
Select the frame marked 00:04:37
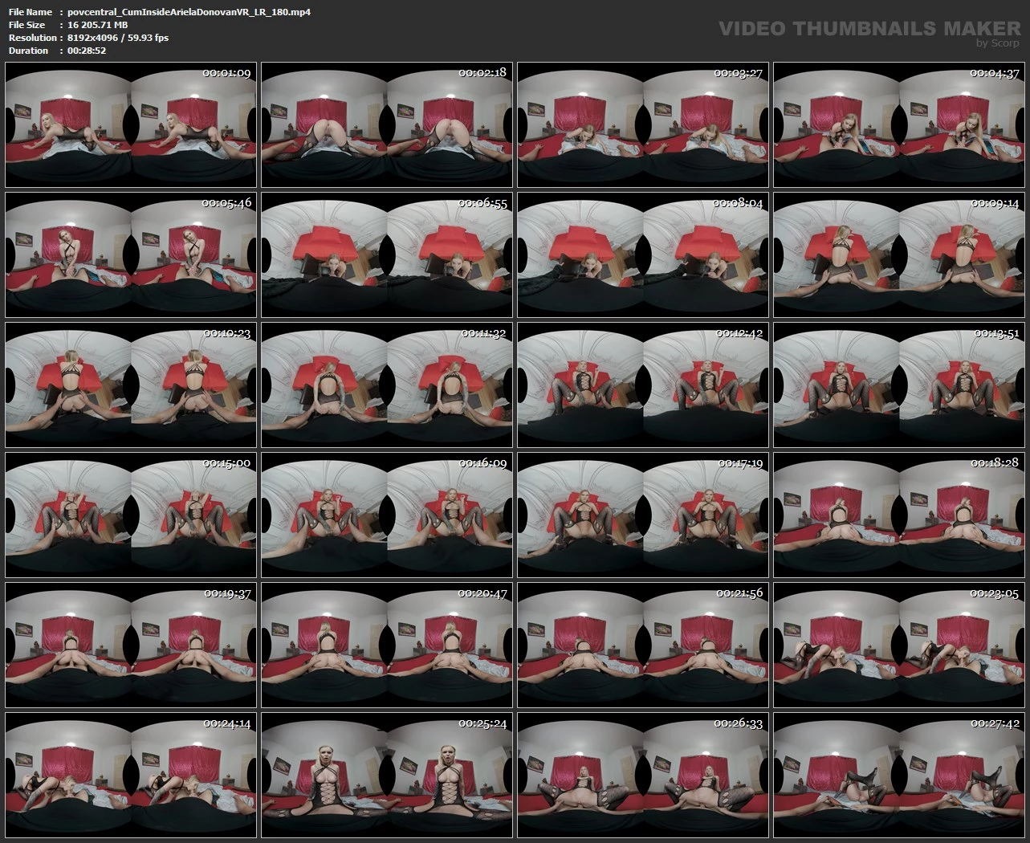(x=899, y=125)
